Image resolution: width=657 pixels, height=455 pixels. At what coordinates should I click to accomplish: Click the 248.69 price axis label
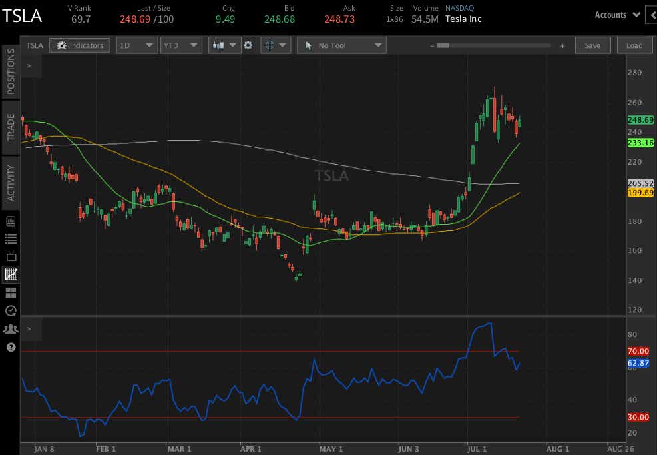640,120
